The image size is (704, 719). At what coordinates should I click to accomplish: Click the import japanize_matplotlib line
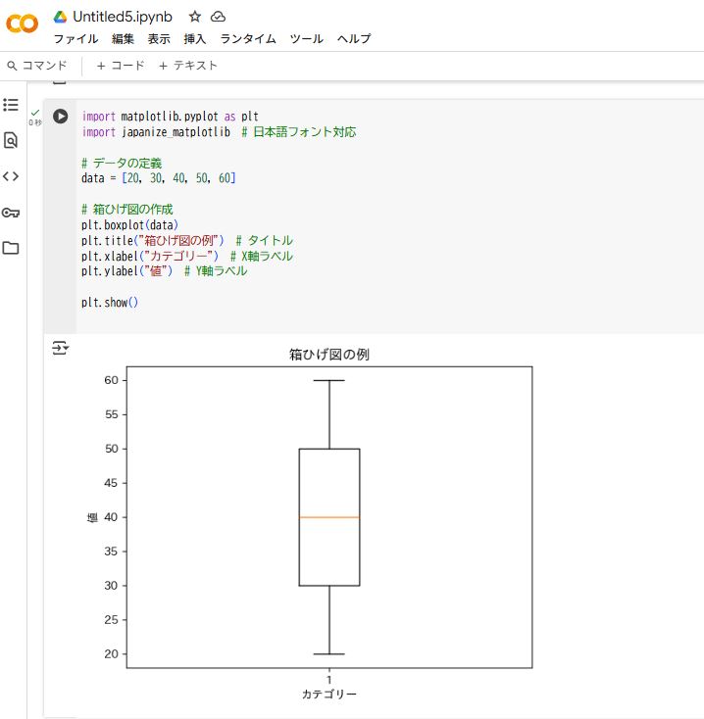219,132
